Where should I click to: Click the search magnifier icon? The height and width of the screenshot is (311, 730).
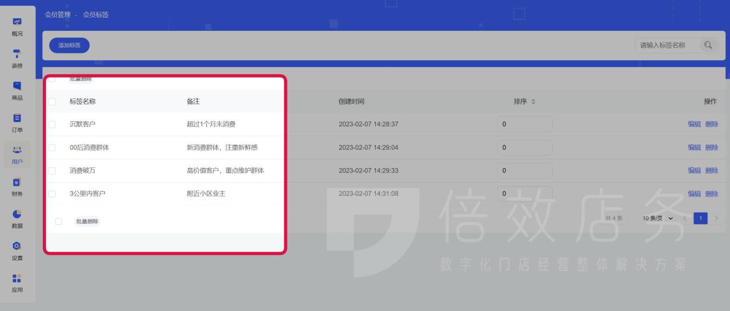coord(708,45)
